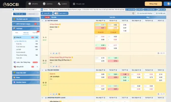Click the Bóng đá soccer ball icon

pos(14,37)
